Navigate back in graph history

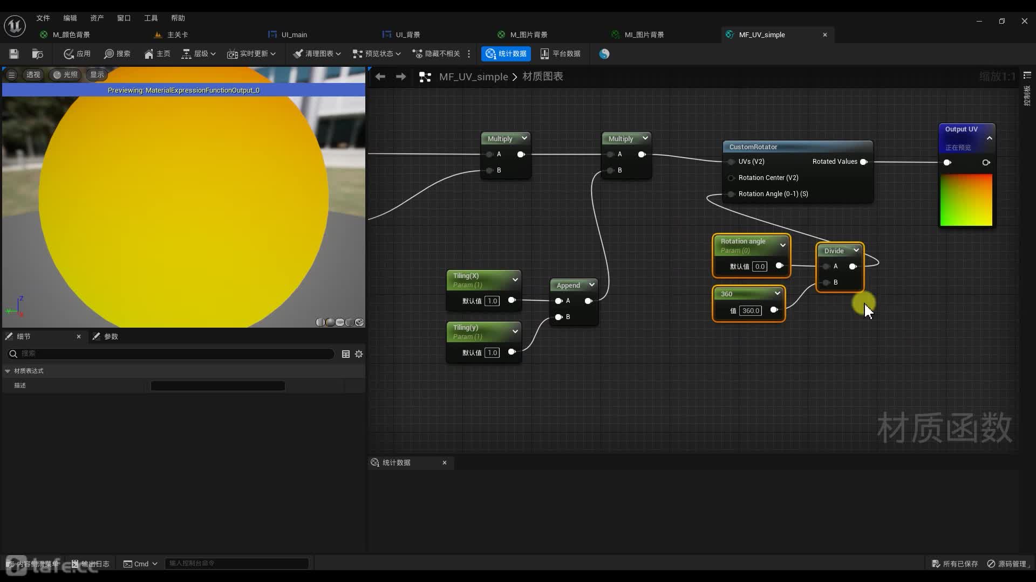coord(380,77)
